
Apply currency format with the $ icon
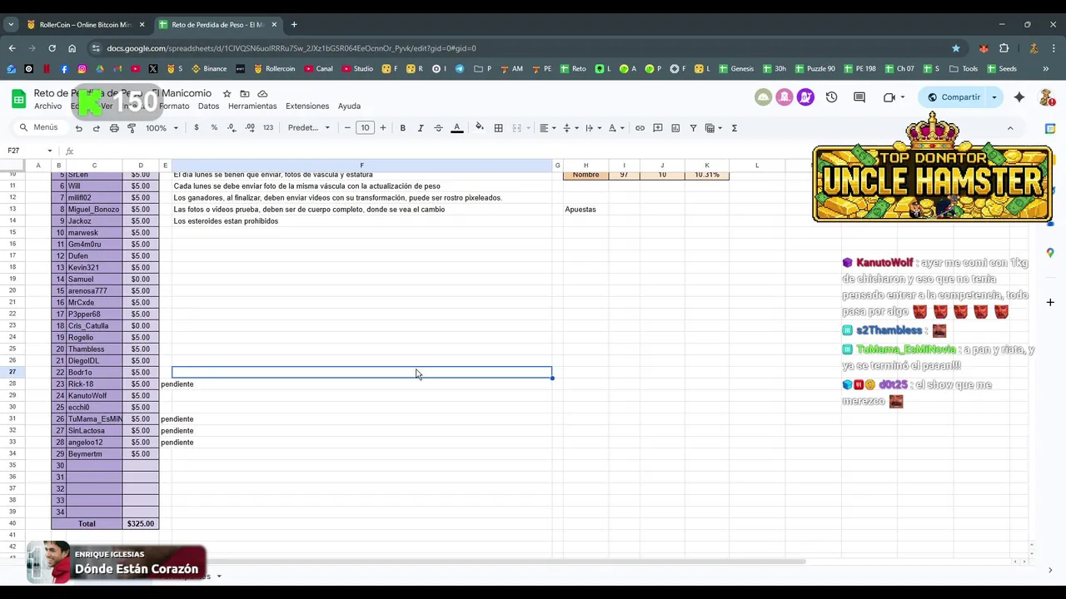[x=197, y=128]
